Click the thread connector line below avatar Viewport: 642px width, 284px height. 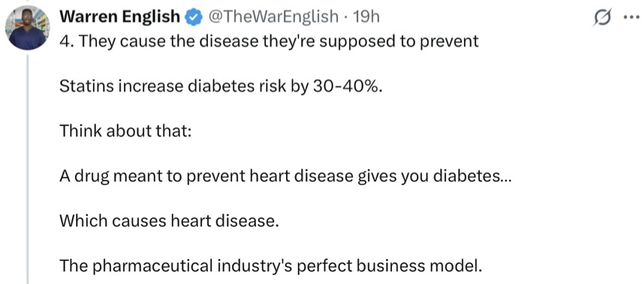[x=28, y=169]
